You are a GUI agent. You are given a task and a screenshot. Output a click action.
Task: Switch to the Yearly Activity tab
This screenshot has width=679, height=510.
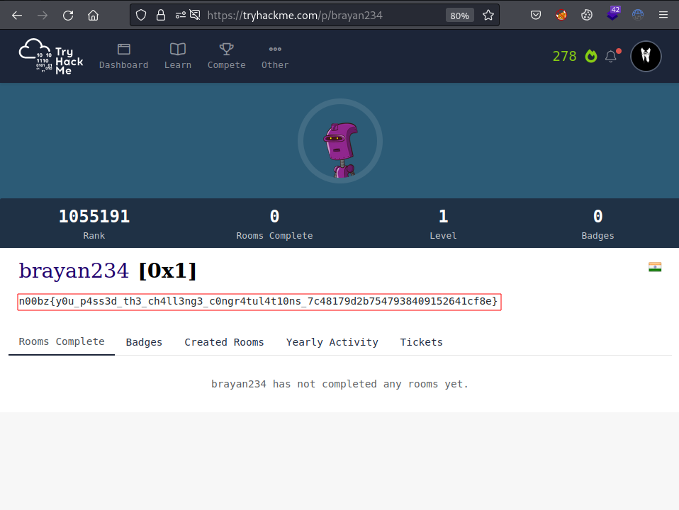point(332,342)
